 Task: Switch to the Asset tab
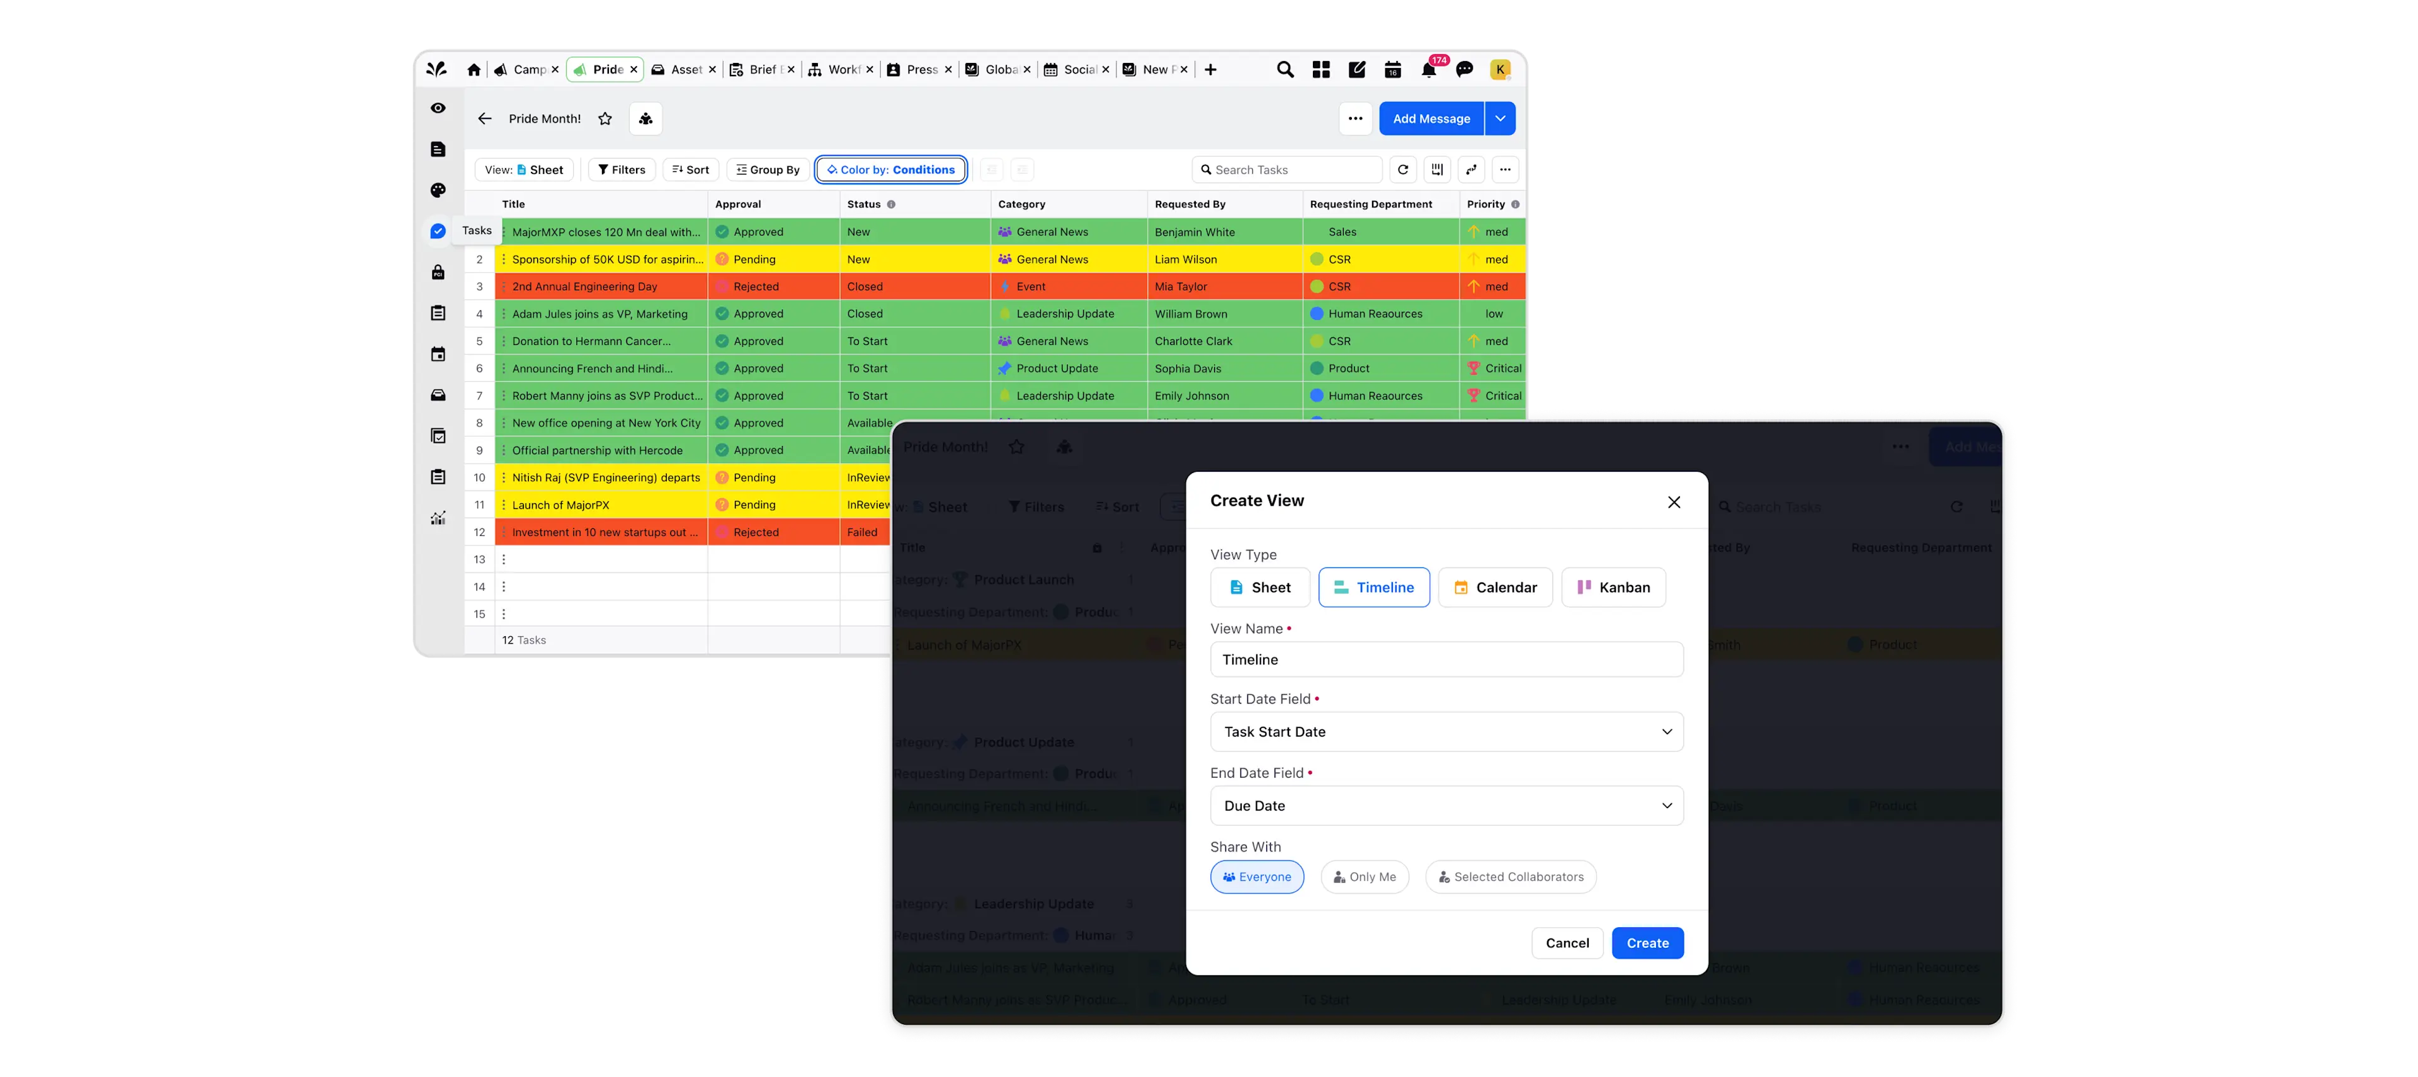pyautogui.click(x=678, y=69)
